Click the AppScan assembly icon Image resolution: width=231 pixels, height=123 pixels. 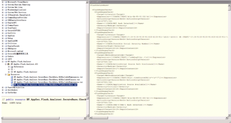tap(6, 36)
